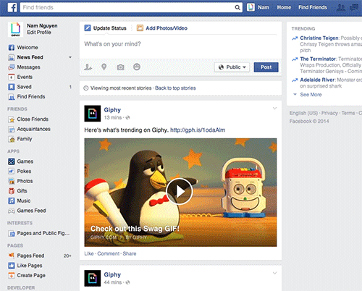This screenshot has height=291, width=362.
Task: Click the Music app icon
Action: coord(12,201)
